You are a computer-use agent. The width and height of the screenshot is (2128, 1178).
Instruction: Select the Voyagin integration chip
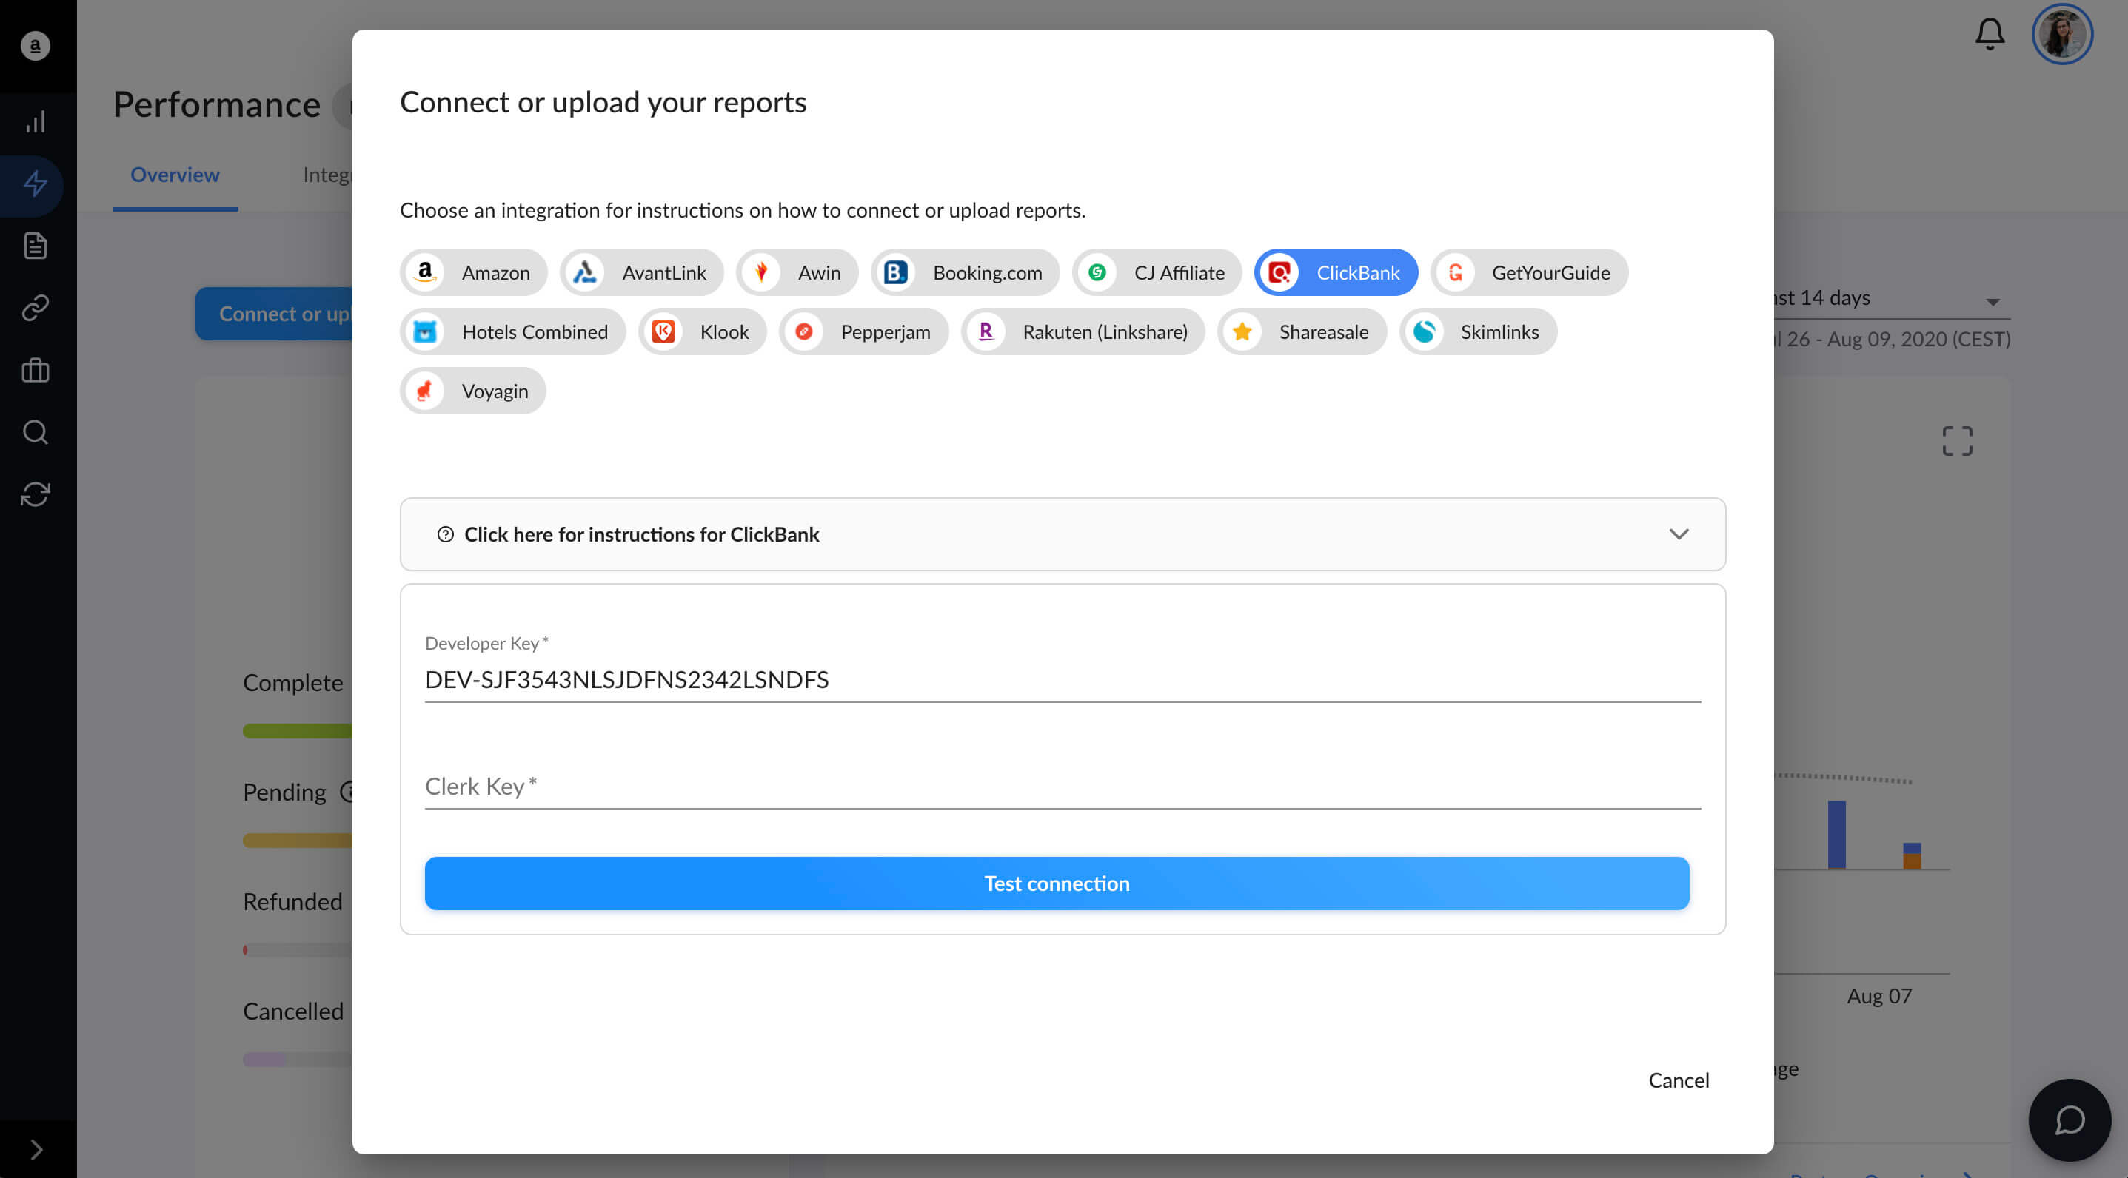(473, 391)
